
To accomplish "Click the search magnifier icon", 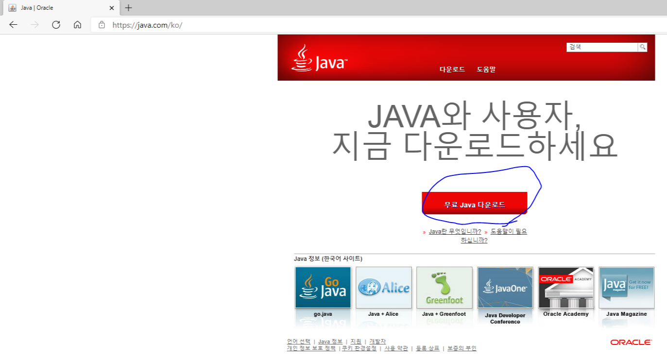I will coord(642,47).
